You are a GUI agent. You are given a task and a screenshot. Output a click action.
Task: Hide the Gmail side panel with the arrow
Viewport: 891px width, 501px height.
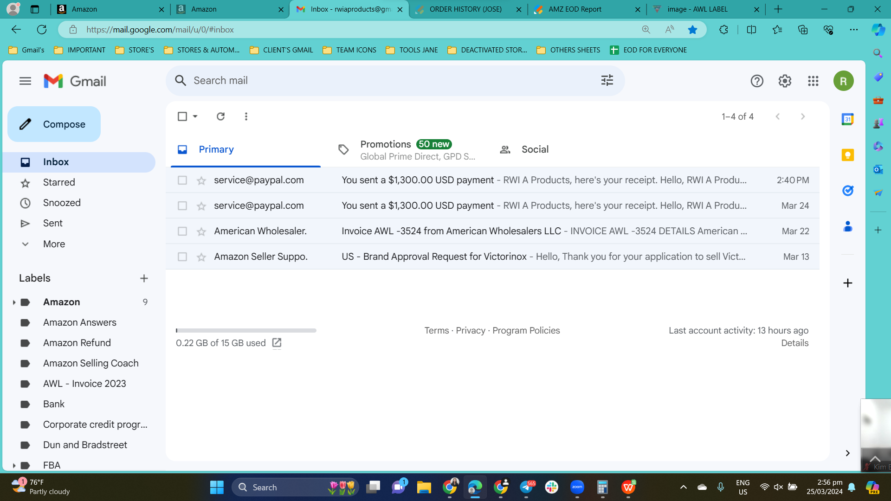(847, 453)
